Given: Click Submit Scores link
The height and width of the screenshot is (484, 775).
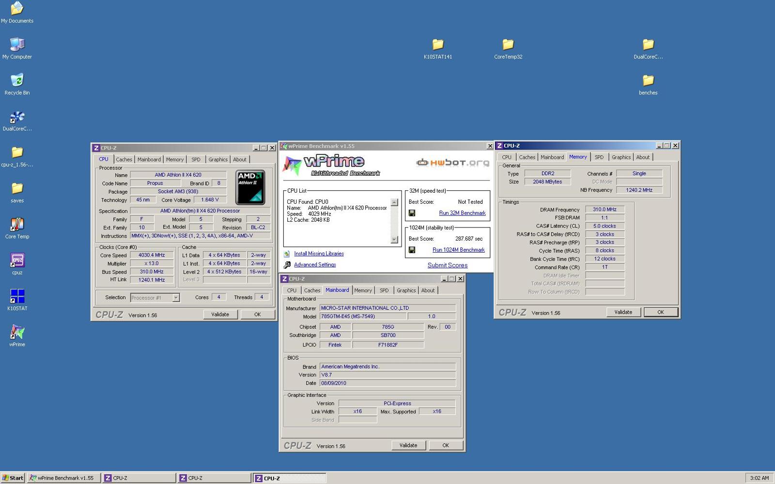Looking at the screenshot, I should [x=448, y=265].
